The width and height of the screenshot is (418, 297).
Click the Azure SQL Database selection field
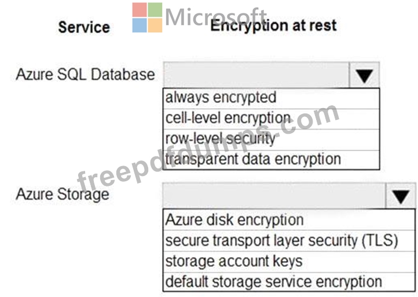(256, 75)
